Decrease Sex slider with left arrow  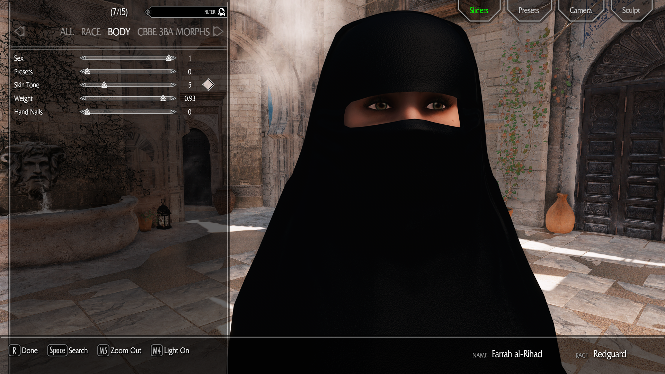tap(82, 58)
